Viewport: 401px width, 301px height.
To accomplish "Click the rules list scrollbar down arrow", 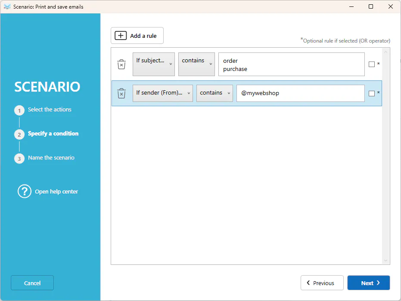I will tap(385, 261).
